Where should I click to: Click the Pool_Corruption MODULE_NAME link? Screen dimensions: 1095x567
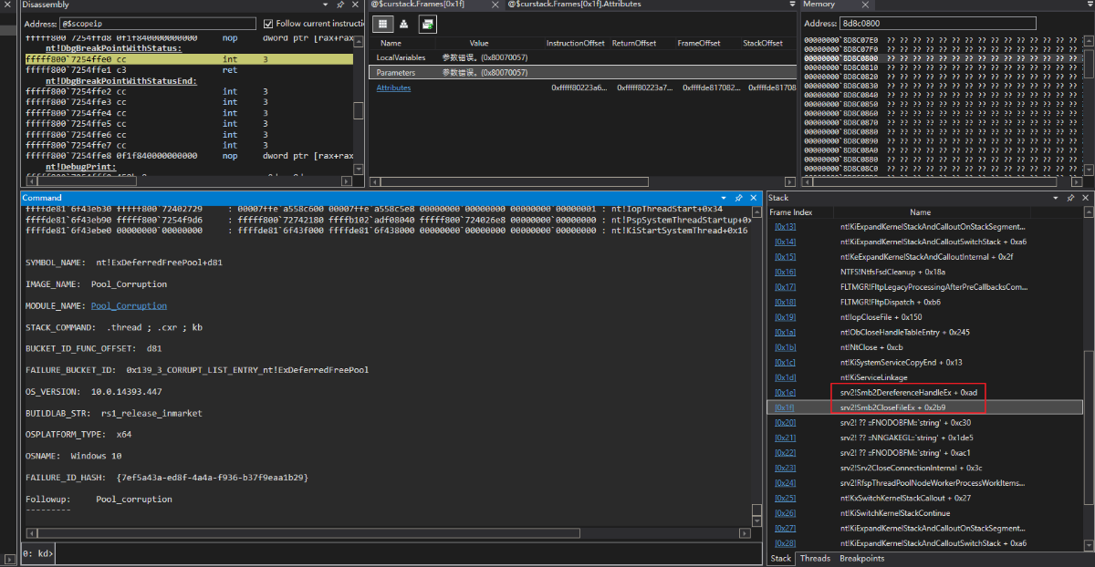point(129,305)
